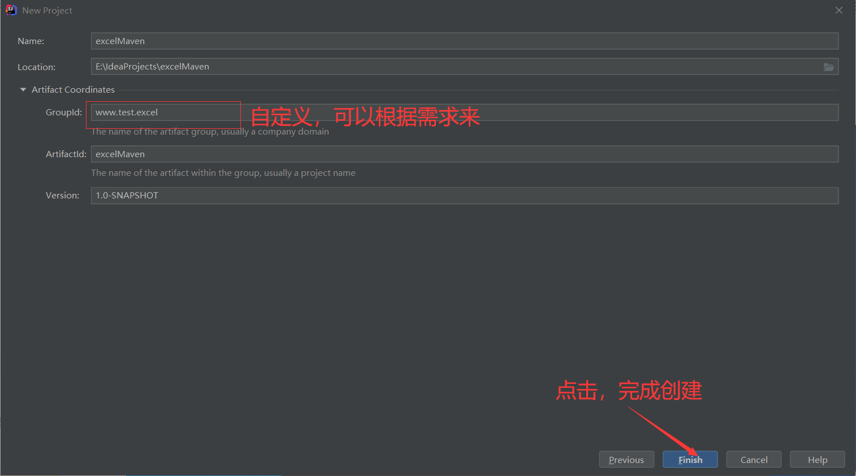Cancel the New Project dialog
The height and width of the screenshot is (476, 856).
754,460
